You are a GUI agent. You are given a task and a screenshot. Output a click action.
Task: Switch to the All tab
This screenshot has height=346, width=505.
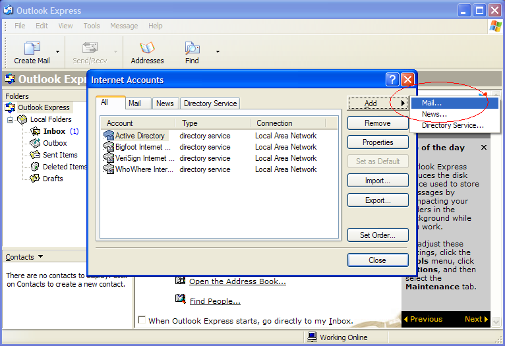111,102
